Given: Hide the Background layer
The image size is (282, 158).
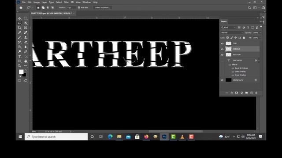Looking at the screenshot, I should click(222, 80).
